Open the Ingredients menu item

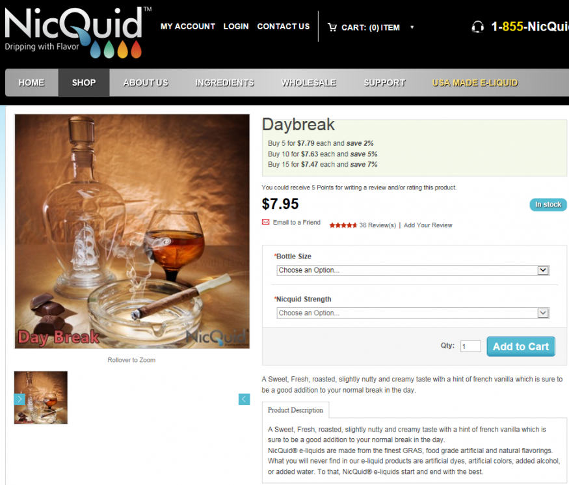click(x=224, y=83)
